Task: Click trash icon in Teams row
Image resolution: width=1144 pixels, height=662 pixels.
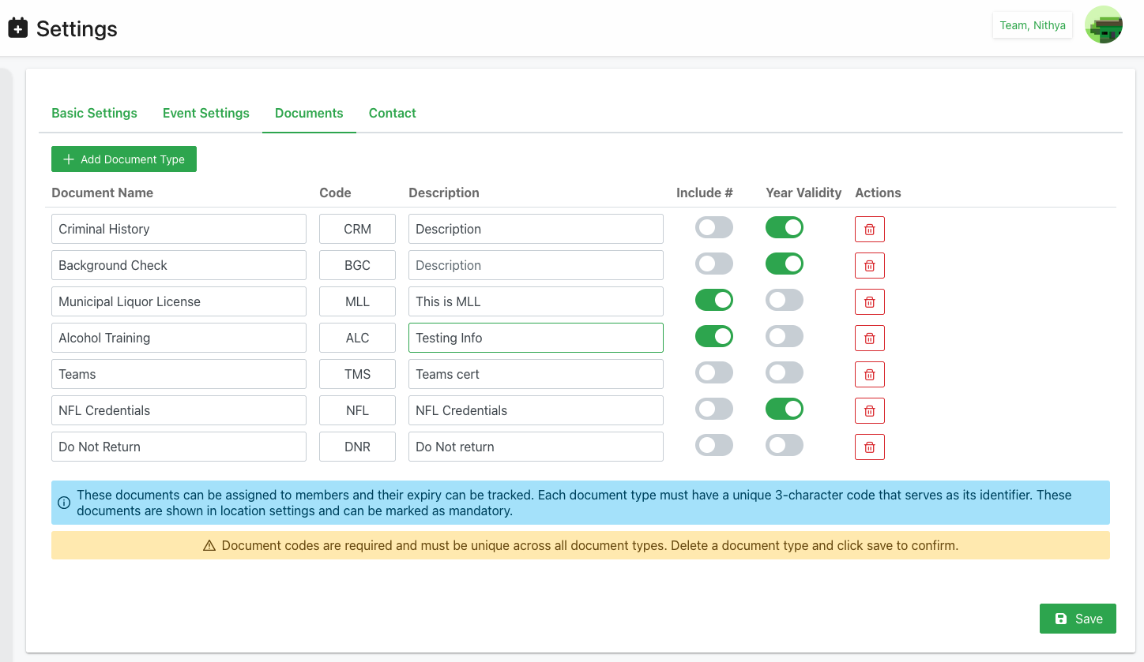Action: pos(869,374)
